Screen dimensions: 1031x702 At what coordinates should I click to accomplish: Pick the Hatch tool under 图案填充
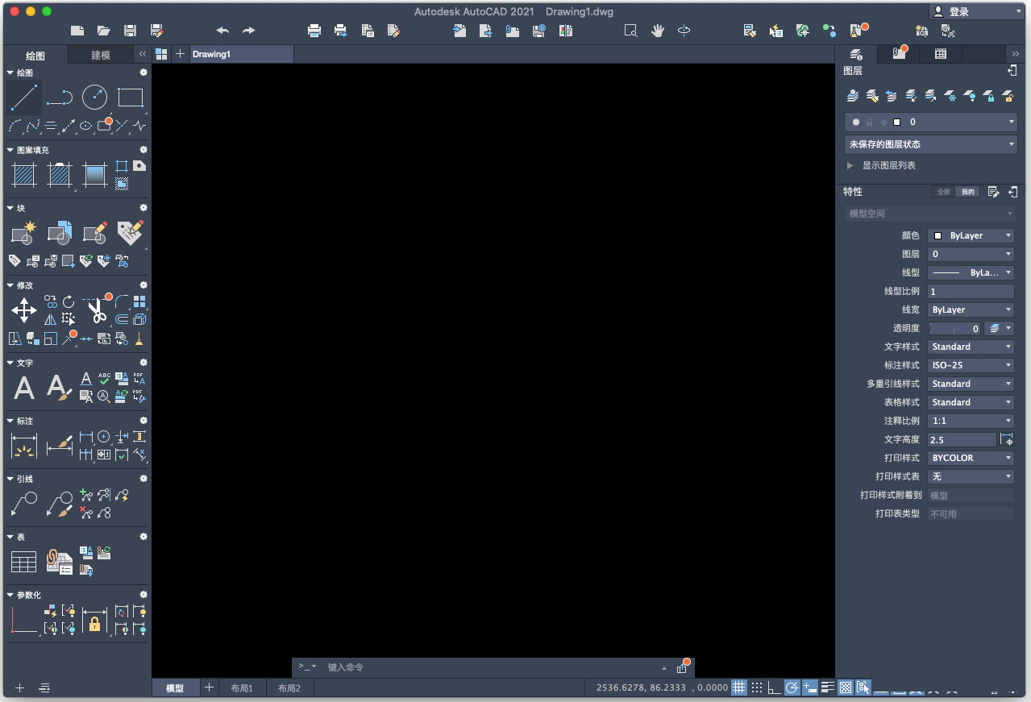tap(24, 175)
